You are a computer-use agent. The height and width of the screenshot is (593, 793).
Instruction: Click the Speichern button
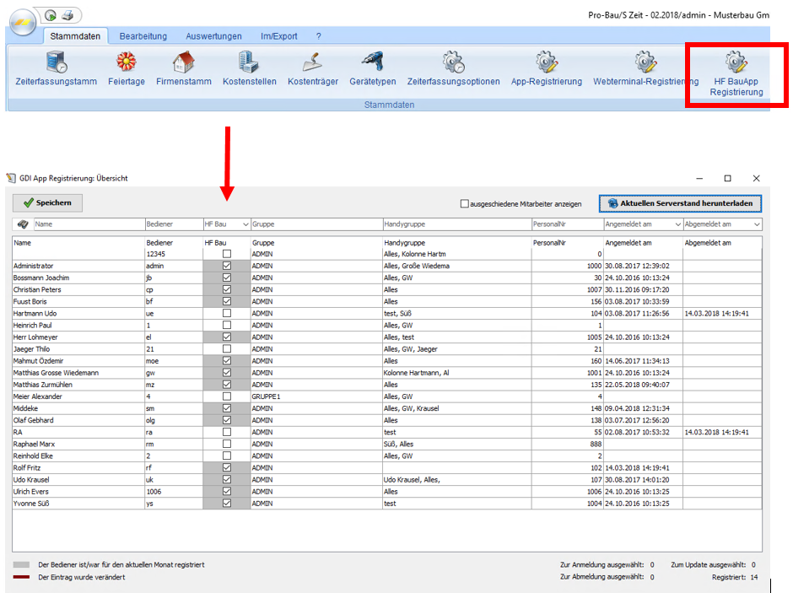tap(47, 202)
